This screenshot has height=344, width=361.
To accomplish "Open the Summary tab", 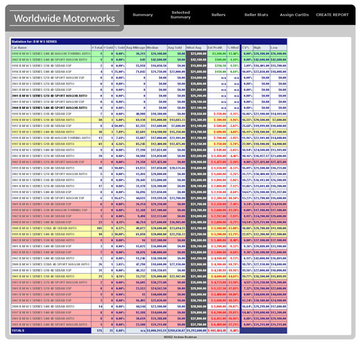I will (x=142, y=15).
